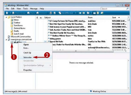Click the preview pane scroll-down arrow
The height and width of the screenshot is (95, 131).
[x=128, y=88]
